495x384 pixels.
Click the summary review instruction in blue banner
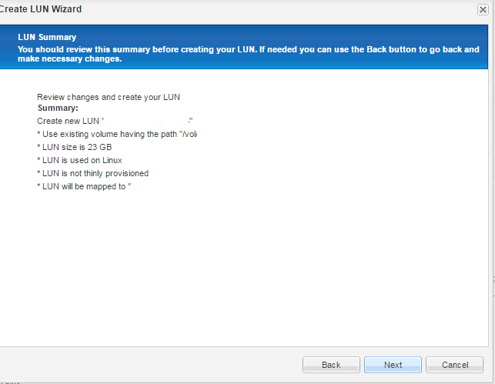pos(246,48)
